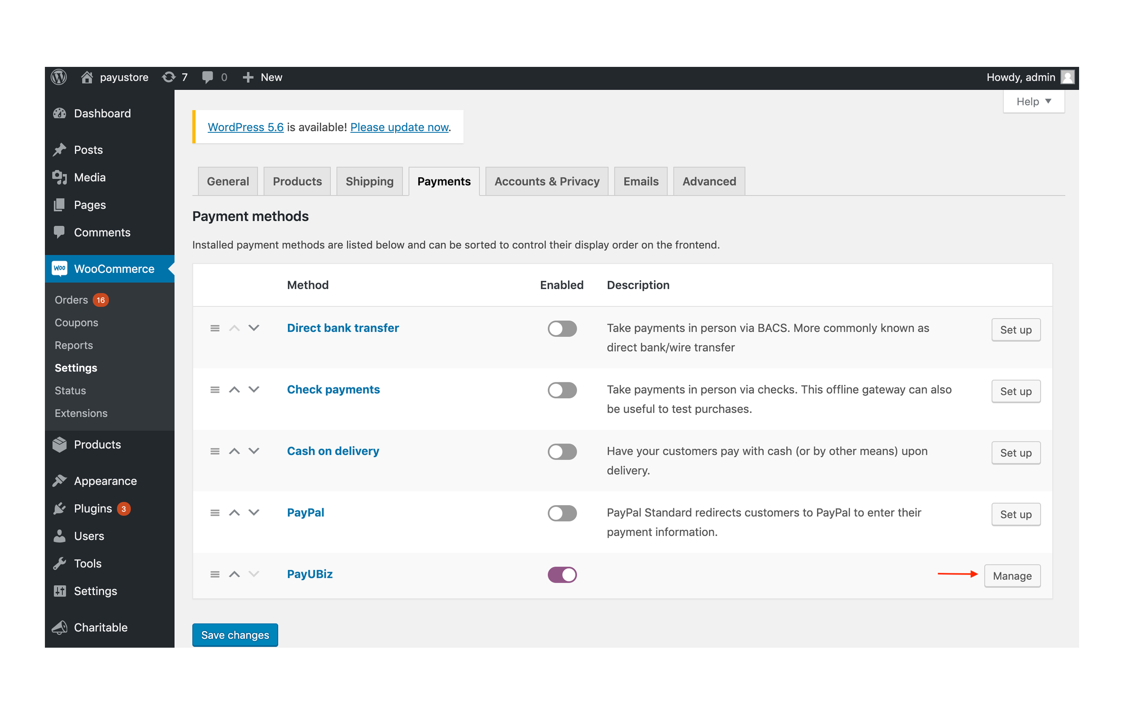Move Check payments up
This screenshot has width=1124, height=704.
234,390
